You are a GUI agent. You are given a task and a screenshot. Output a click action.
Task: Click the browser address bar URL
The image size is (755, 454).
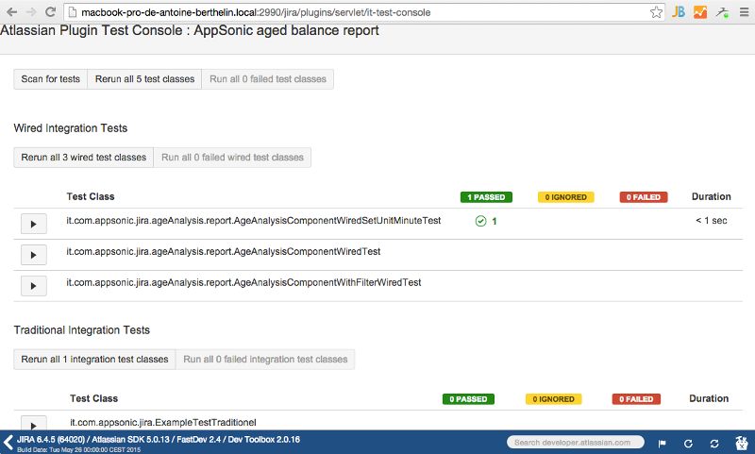pyautogui.click(x=256, y=12)
